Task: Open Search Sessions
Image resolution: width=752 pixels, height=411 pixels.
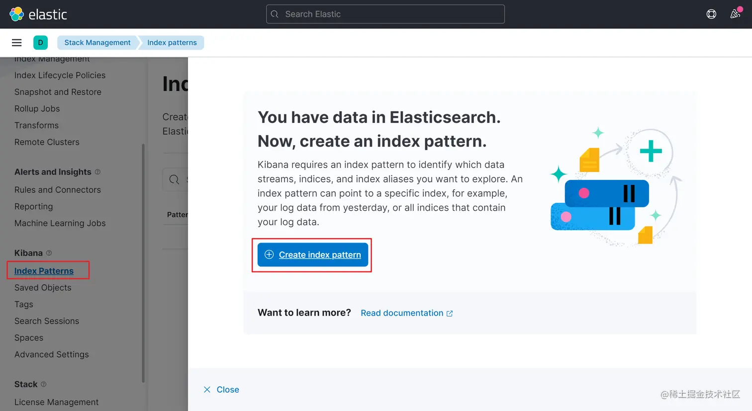Action: (x=47, y=321)
